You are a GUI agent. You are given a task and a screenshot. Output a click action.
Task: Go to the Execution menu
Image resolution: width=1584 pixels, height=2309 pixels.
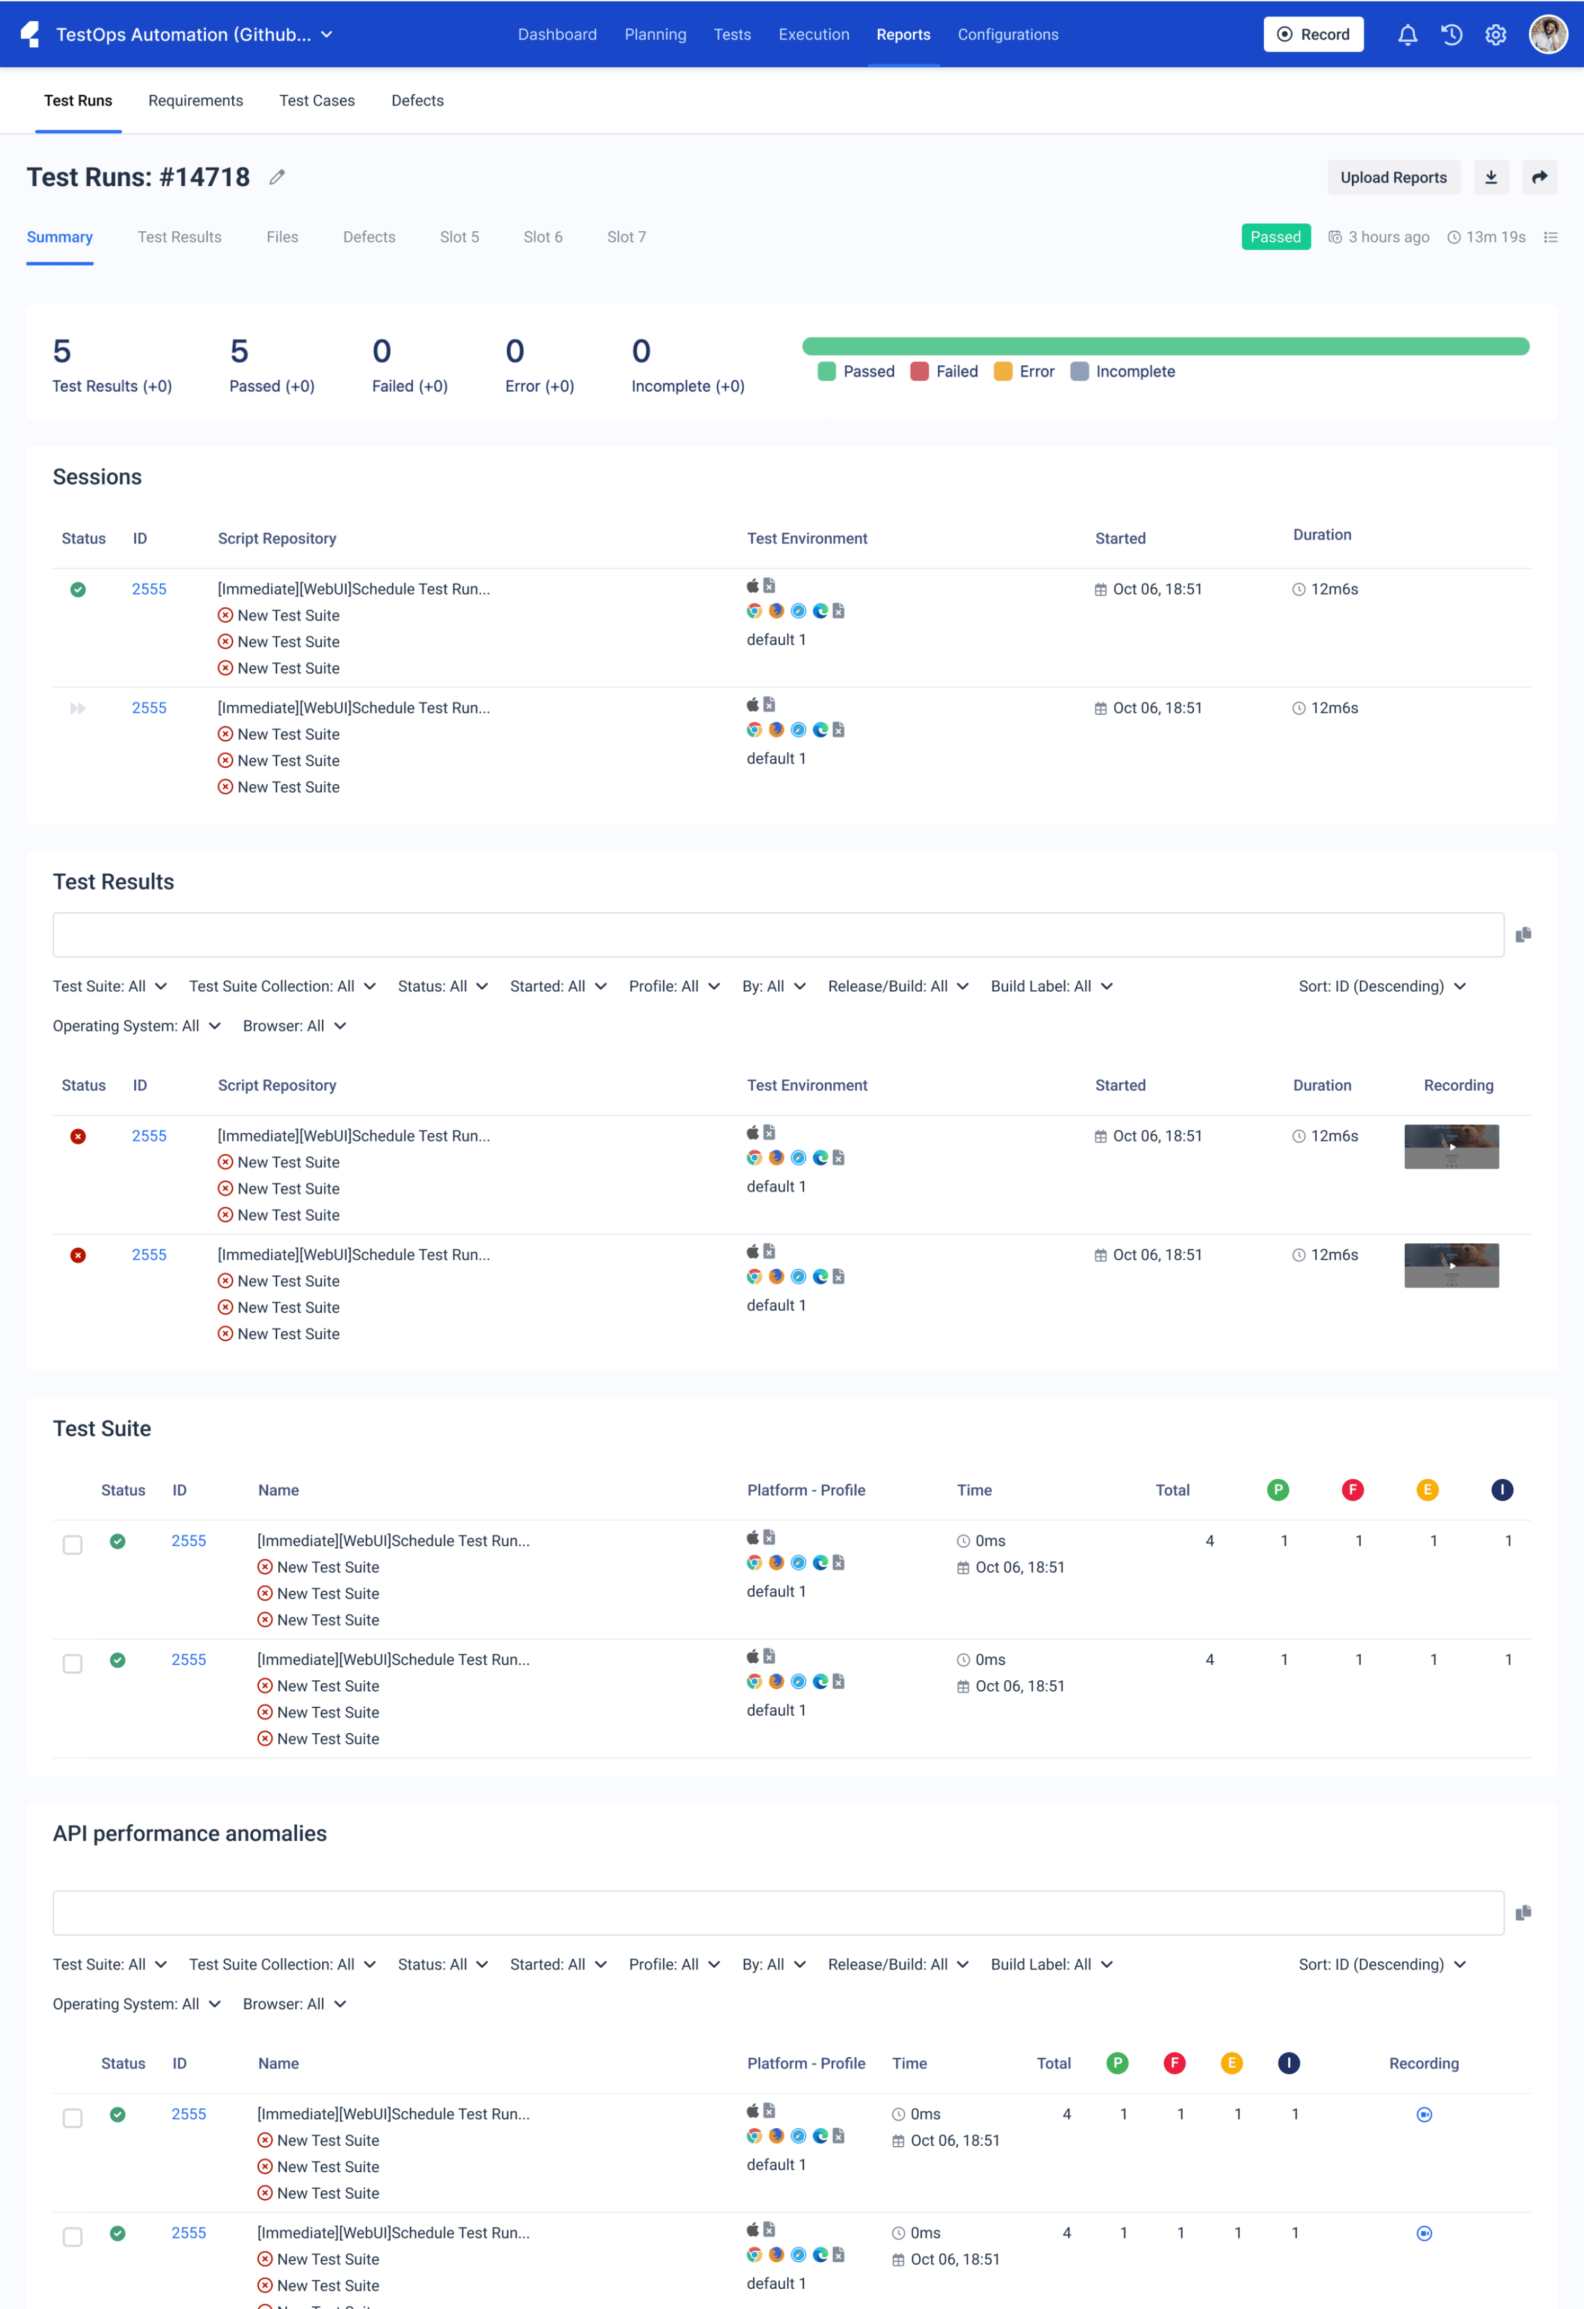click(x=813, y=35)
